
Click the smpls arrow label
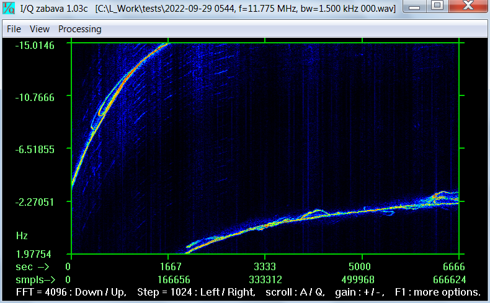[35, 280]
